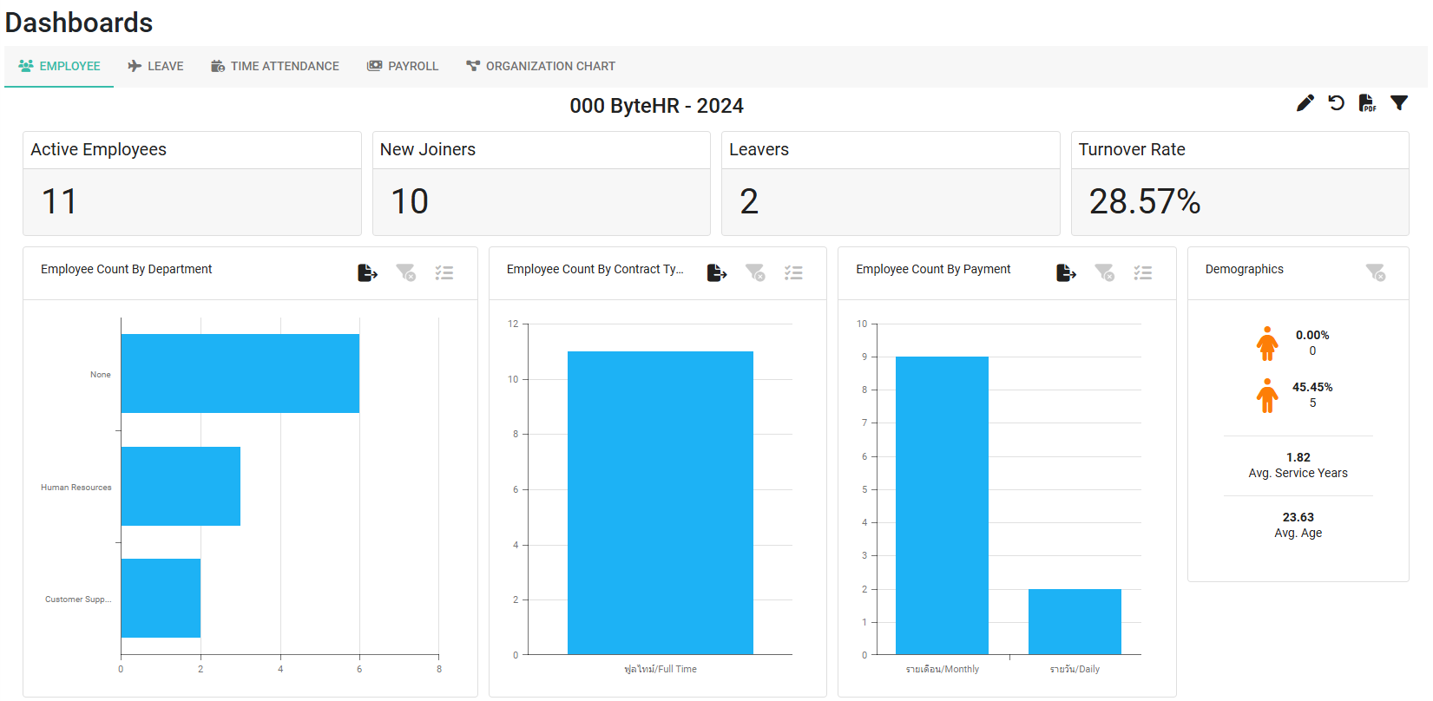
Task: Click the New Joiners value 10
Action: pos(410,201)
